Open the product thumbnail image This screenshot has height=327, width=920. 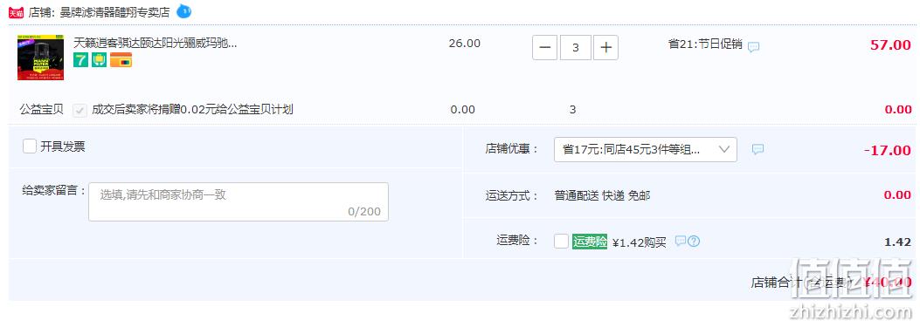40,58
